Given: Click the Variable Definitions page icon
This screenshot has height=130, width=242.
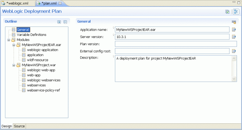Looking at the screenshot, I should click(14, 35).
